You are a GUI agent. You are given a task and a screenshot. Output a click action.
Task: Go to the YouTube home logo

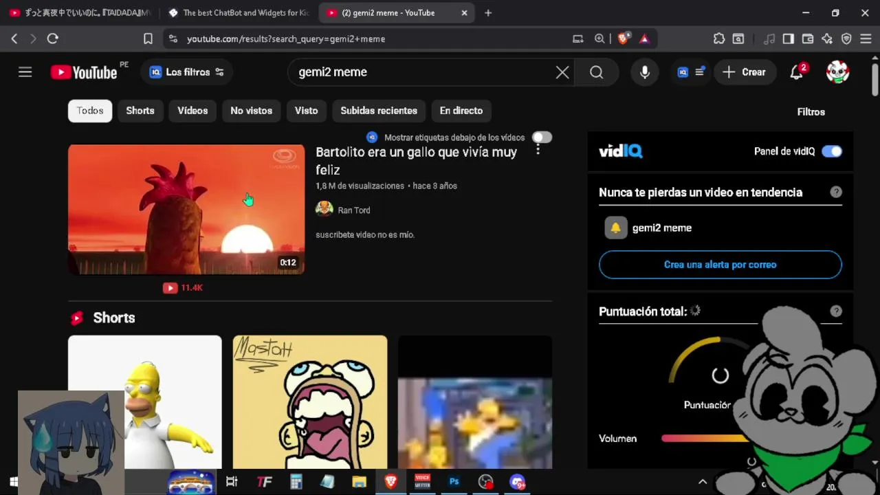pyautogui.click(x=84, y=72)
